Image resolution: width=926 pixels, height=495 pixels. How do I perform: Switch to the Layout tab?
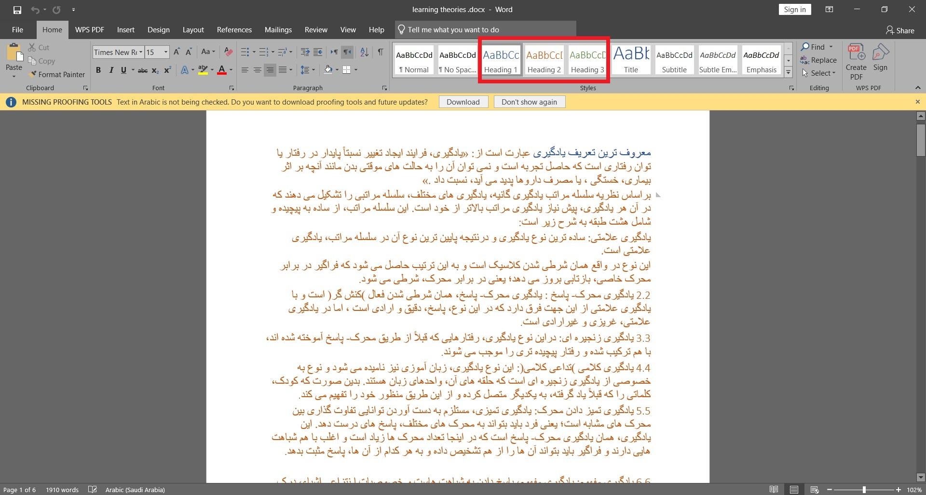point(193,30)
